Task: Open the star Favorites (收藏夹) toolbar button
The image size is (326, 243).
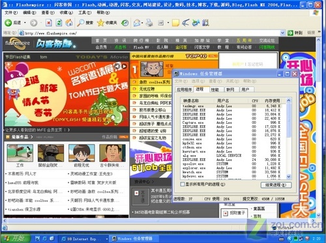Action: [x=107, y=23]
